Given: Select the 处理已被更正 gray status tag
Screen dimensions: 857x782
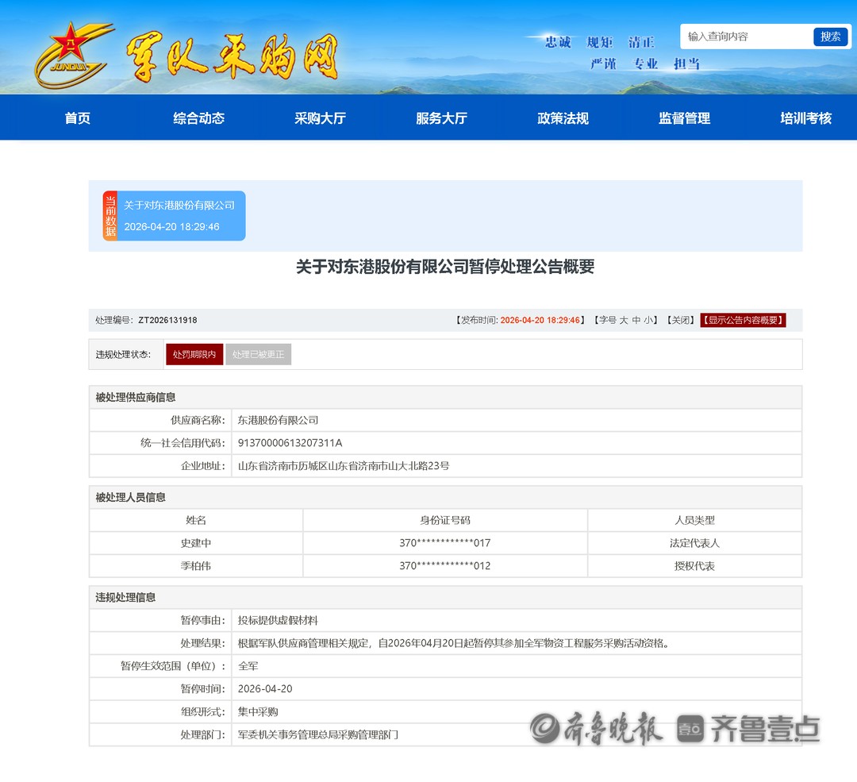Looking at the screenshot, I should (259, 355).
